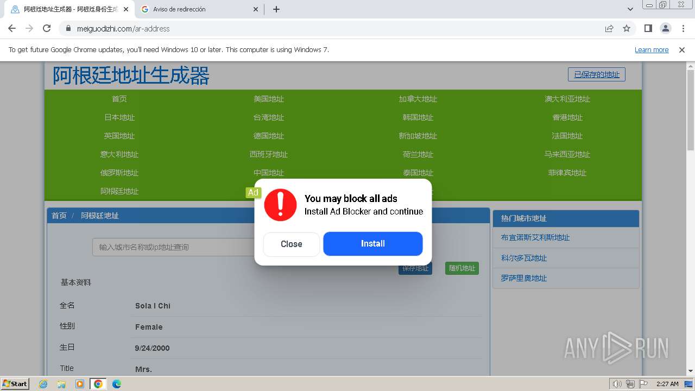Open 德国地址 menu item

pyautogui.click(x=269, y=136)
